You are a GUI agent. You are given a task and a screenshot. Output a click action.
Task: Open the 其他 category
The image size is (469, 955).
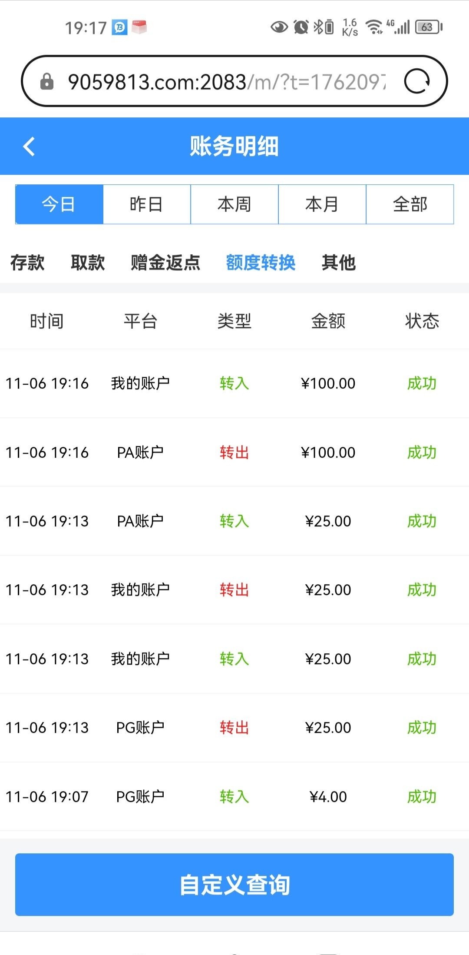pos(339,263)
